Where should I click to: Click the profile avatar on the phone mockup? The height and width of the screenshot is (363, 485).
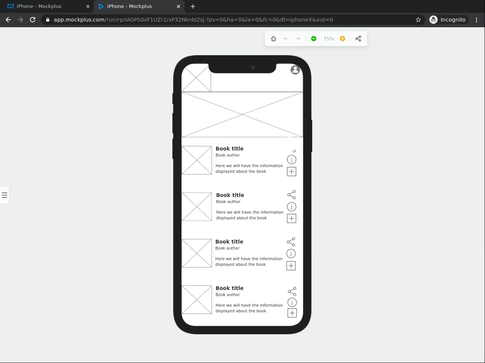tap(295, 70)
